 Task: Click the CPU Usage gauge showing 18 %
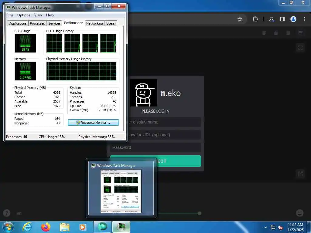click(26, 43)
